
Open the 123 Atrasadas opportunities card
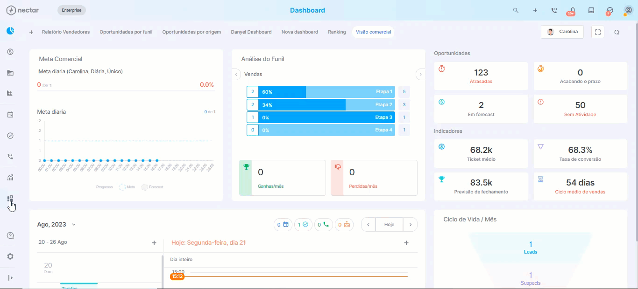tap(481, 76)
